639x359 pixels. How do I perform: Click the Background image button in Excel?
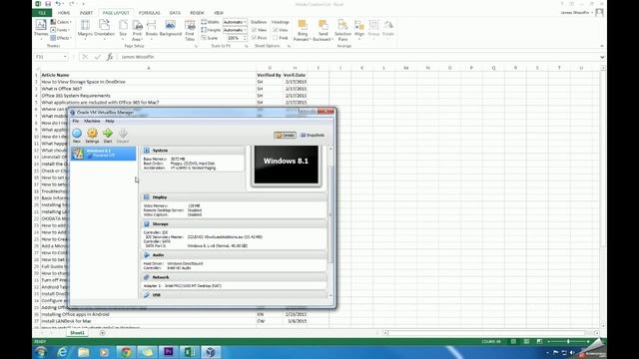171,29
